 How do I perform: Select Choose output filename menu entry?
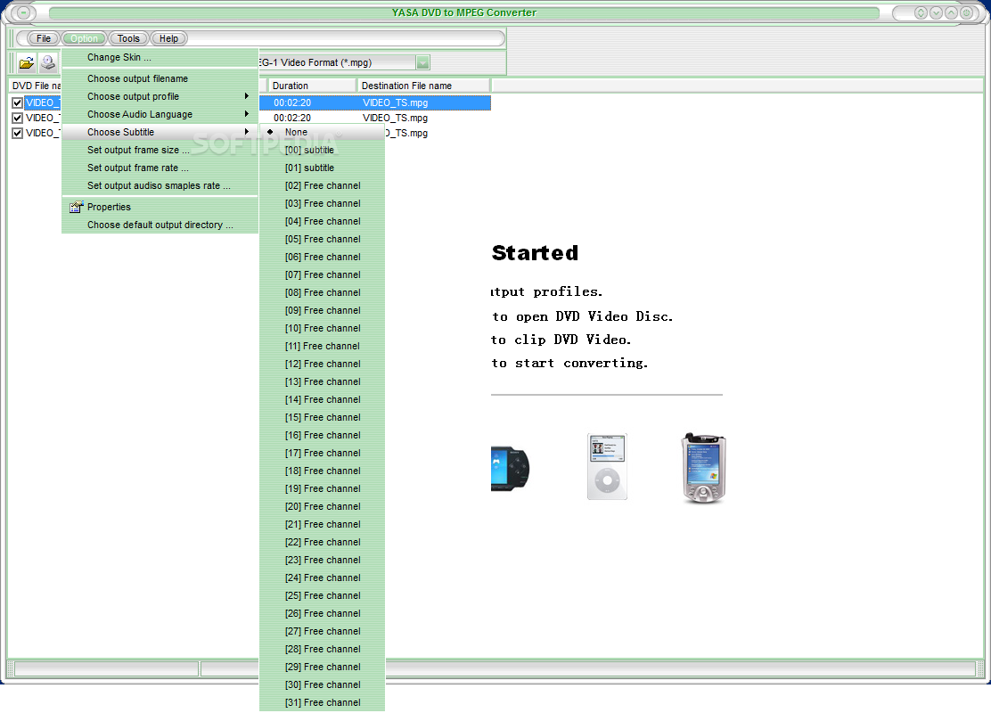coord(160,78)
